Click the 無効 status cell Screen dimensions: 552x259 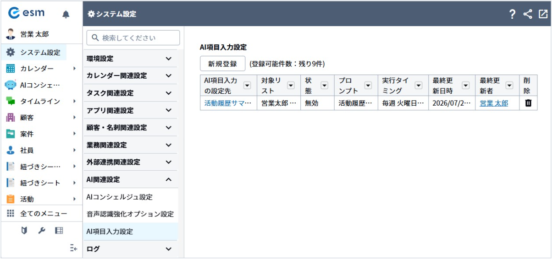pos(317,103)
